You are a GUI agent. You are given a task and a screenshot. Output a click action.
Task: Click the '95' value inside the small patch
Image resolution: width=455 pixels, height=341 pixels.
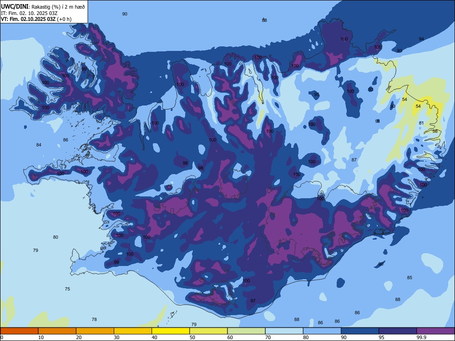(317, 95)
